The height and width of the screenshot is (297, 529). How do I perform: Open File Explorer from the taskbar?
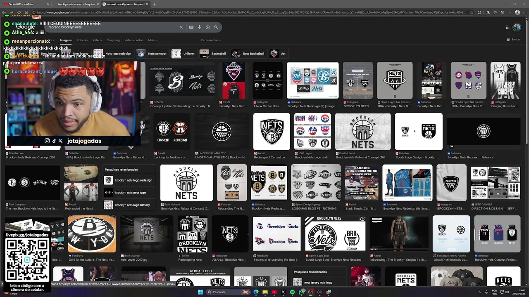pyautogui.click(x=265, y=292)
